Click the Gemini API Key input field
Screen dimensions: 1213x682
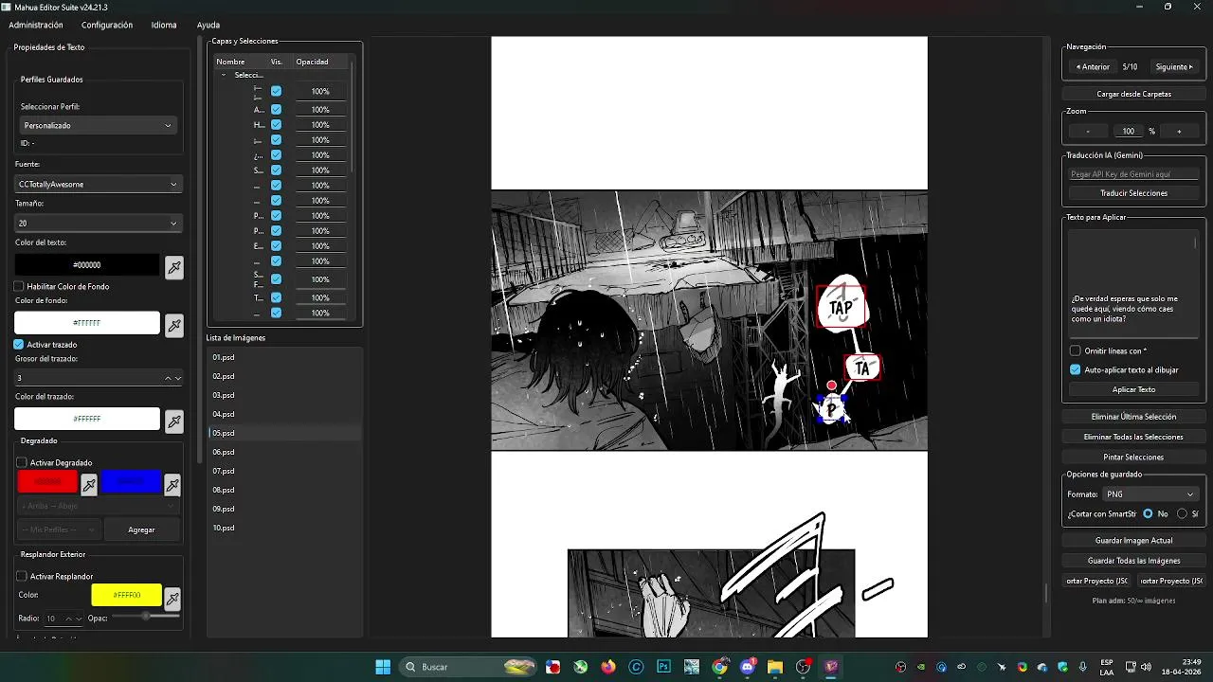(1133, 174)
